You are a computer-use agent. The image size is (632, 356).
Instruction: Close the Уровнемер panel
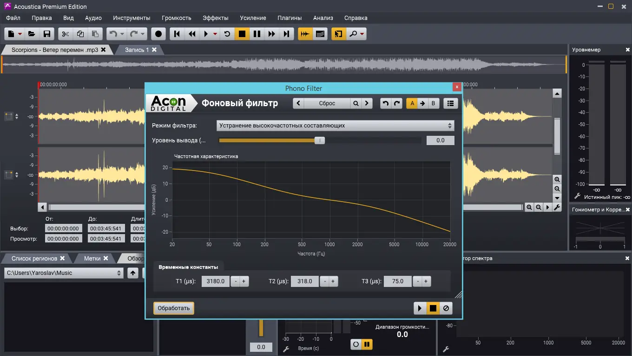627,50
